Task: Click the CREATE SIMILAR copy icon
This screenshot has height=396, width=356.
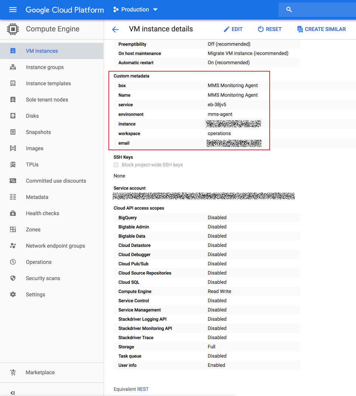Action: [x=300, y=29]
